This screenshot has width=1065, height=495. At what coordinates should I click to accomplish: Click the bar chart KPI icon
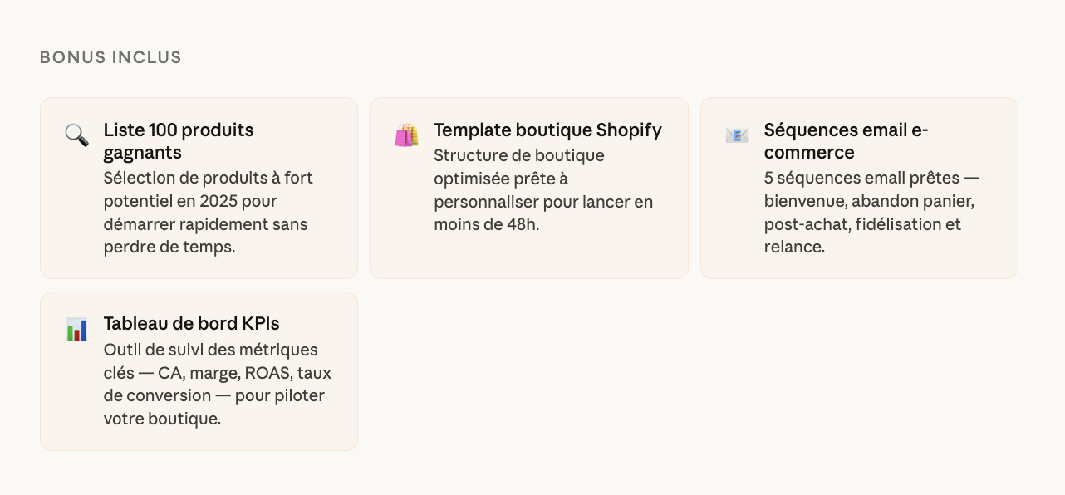(76, 329)
